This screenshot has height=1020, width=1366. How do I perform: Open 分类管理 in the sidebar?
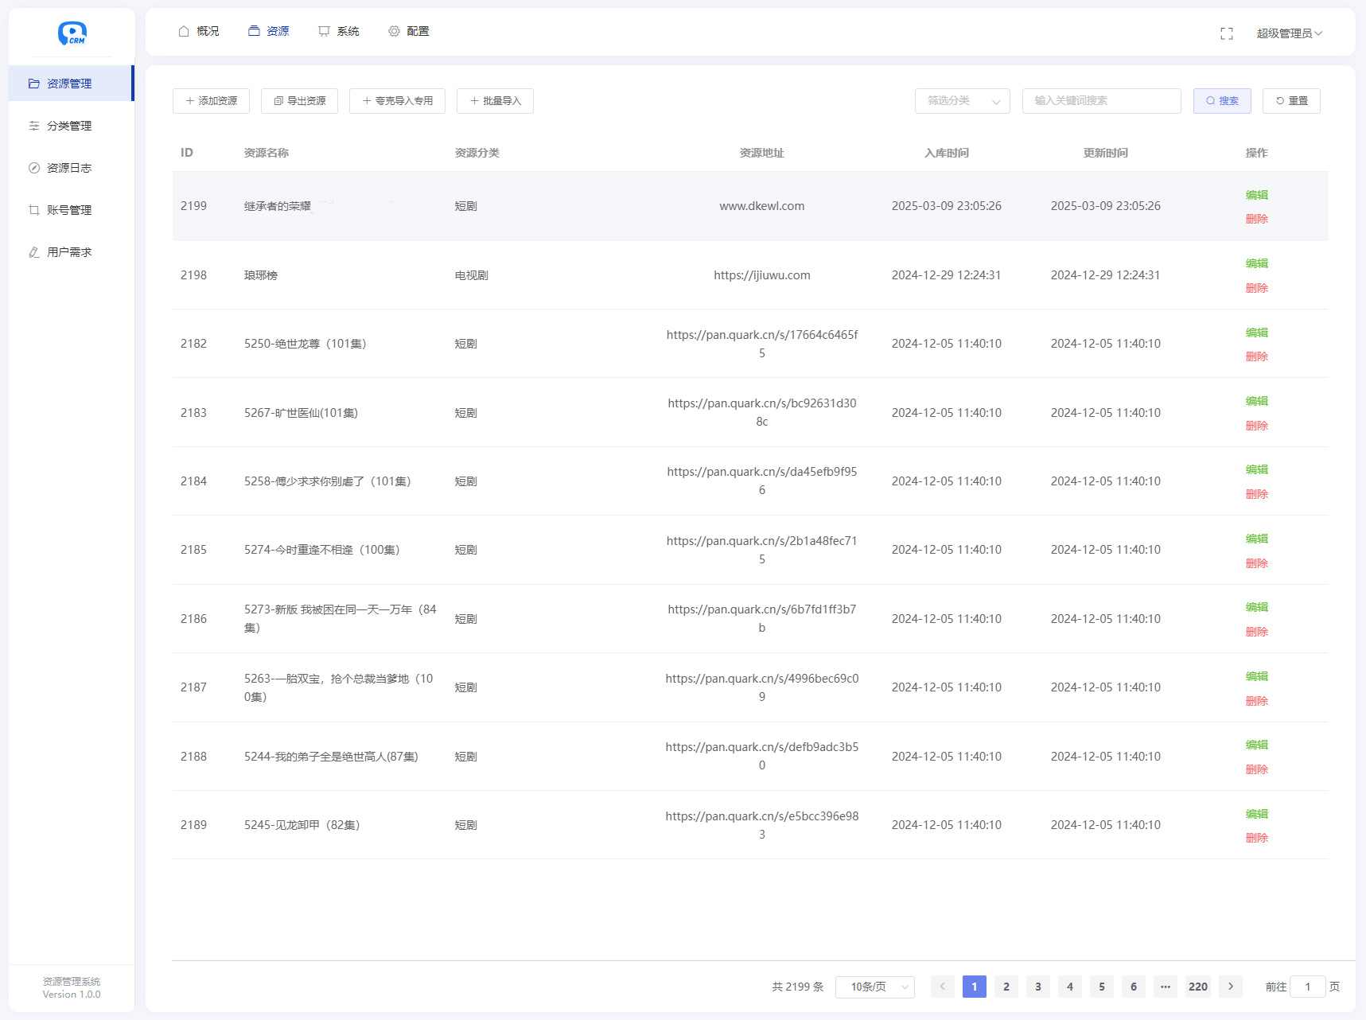(x=70, y=126)
